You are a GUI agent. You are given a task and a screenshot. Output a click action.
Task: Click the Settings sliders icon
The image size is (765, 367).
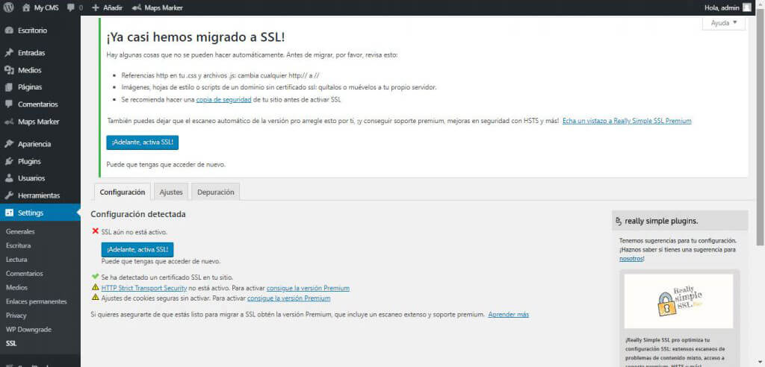click(8, 213)
